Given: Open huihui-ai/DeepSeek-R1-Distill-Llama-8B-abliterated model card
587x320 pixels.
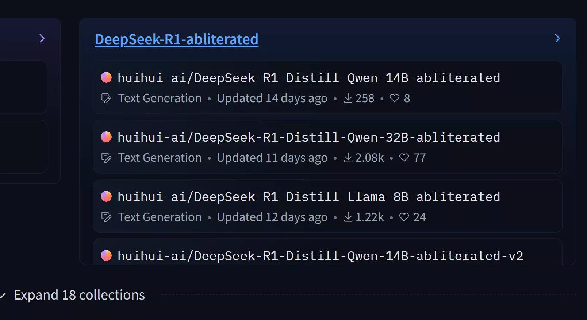Looking at the screenshot, I should [308, 196].
